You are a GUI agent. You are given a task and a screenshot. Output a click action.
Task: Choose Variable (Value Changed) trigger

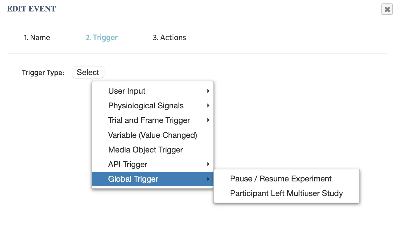(x=153, y=135)
